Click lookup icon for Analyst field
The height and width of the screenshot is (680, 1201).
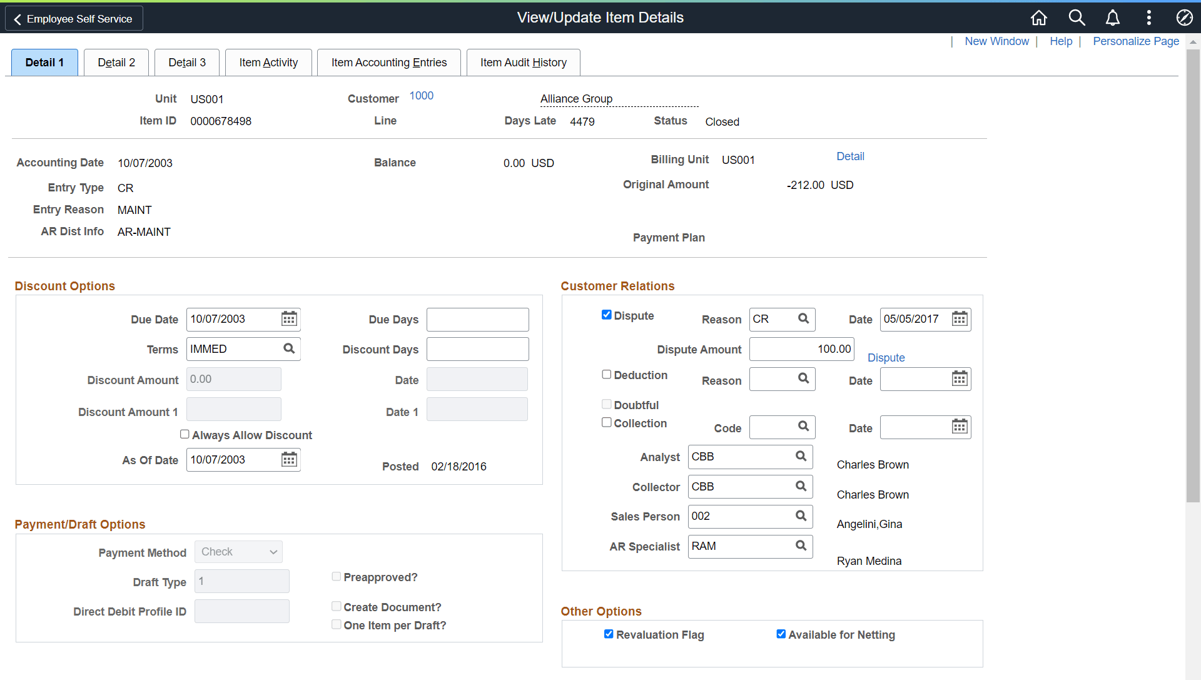tap(801, 456)
